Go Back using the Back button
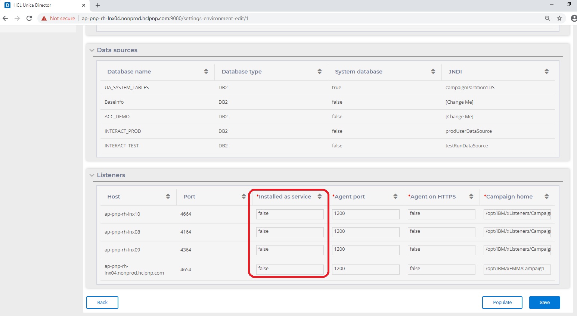This screenshot has height=316, width=577. tap(102, 303)
